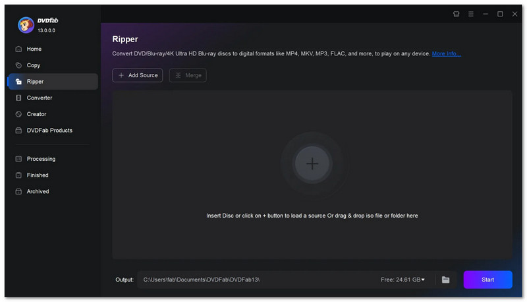The height and width of the screenshot is (302, 527).
Task: Open the skin/theme shirt icon
Action: tap(456, 14)
